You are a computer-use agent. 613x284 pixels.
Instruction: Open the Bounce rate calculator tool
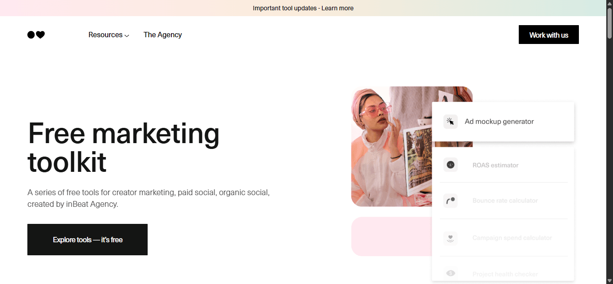pyautogui.click(x=504, y=201)
